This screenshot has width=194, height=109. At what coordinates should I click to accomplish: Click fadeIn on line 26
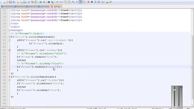(40, 57)
